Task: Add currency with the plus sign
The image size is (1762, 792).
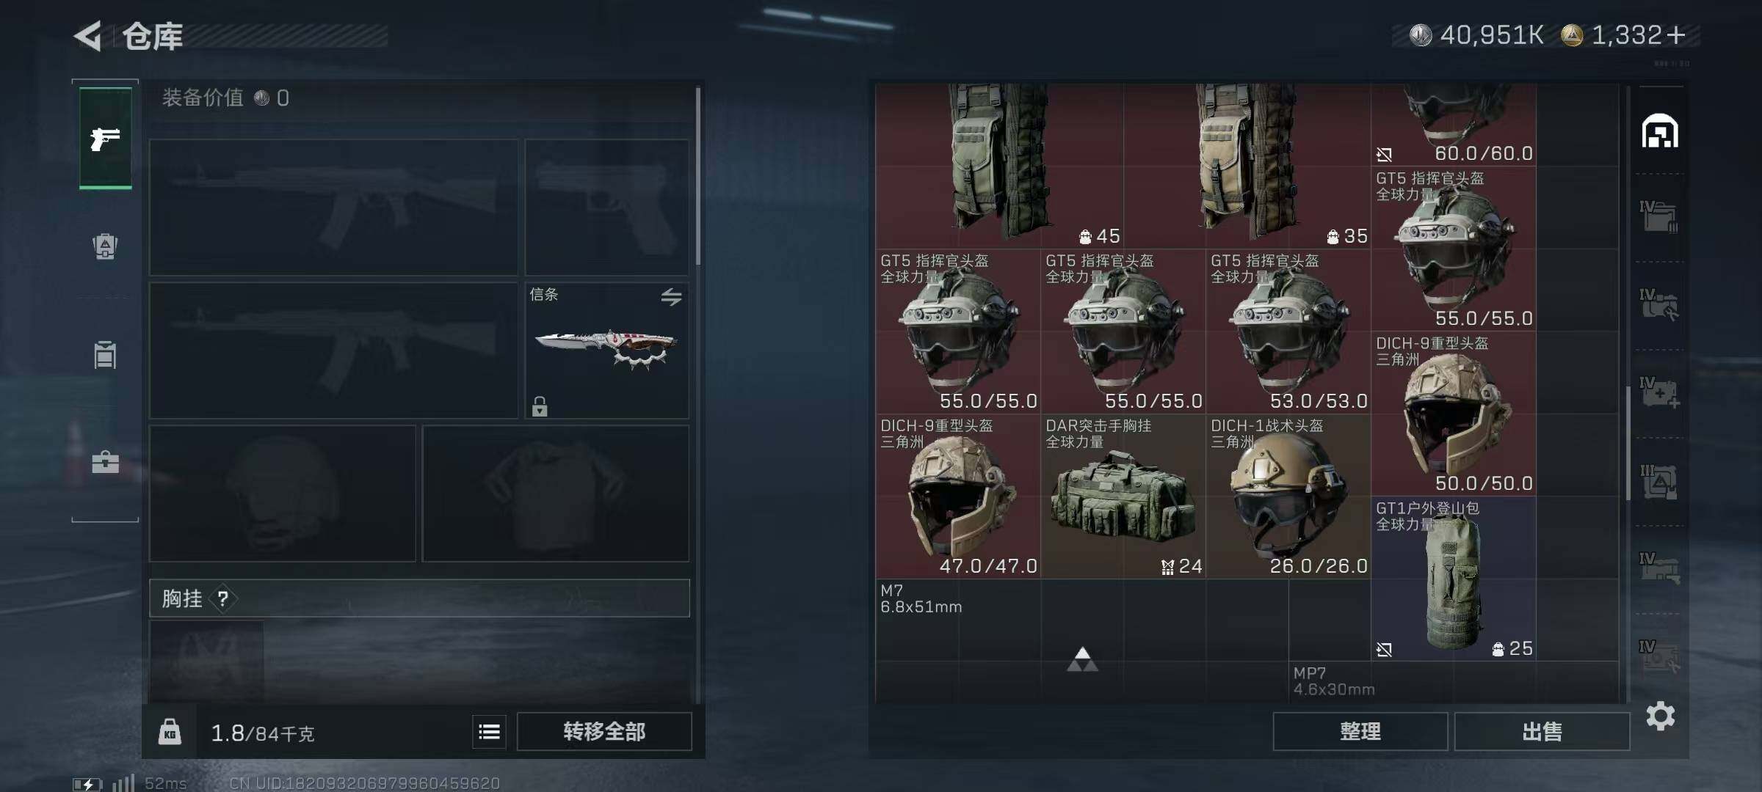Action: pyautogui.click(x=1676, y=35)
